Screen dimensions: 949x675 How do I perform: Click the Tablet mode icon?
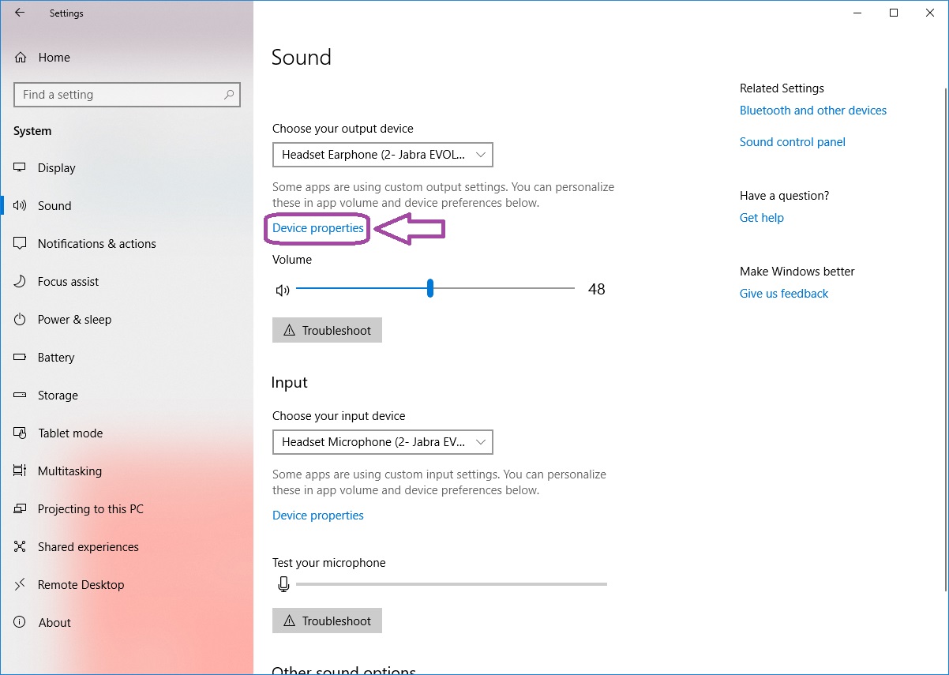click(x=21, y=433)
